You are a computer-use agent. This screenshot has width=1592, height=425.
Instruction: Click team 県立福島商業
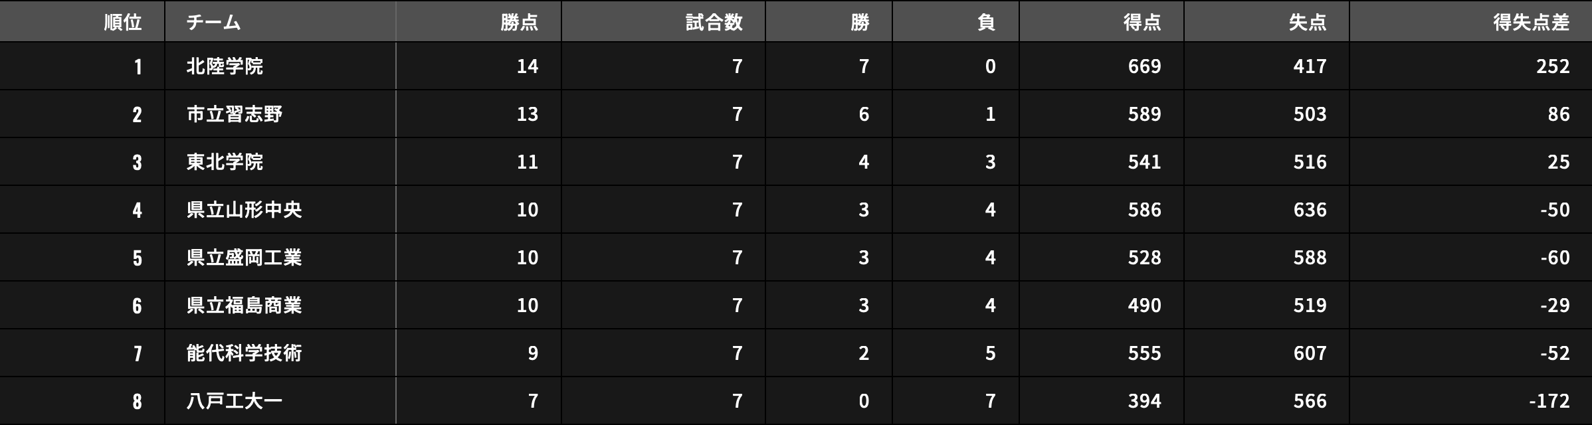click(244, 305)
